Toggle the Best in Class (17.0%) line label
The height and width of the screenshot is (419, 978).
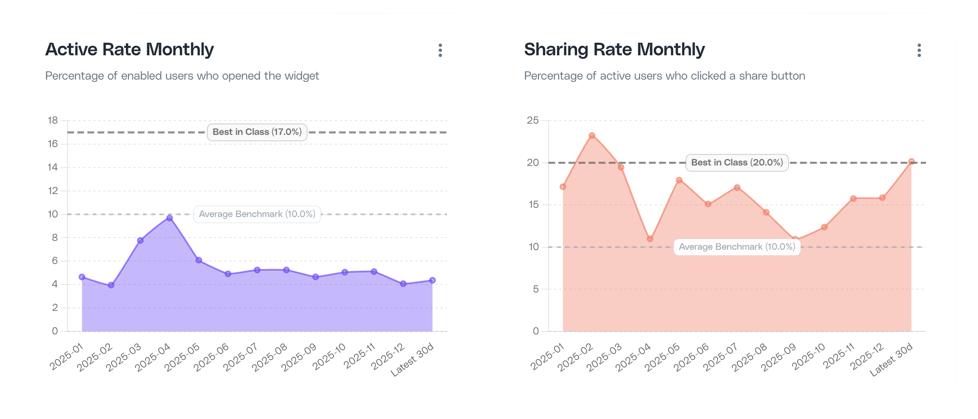pos(257,132)
